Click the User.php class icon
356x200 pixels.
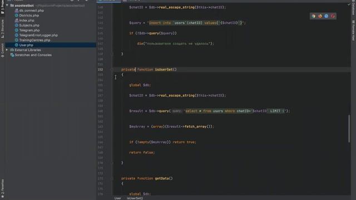coord(16,45)
